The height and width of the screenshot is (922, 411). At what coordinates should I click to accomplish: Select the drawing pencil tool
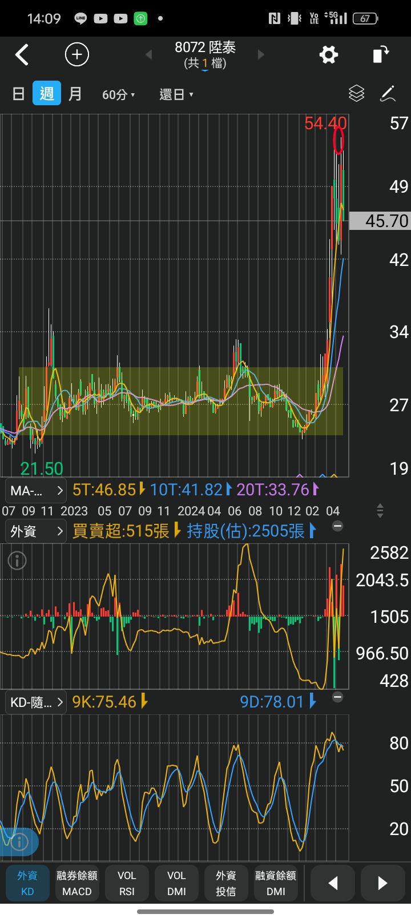click(388, 94)
